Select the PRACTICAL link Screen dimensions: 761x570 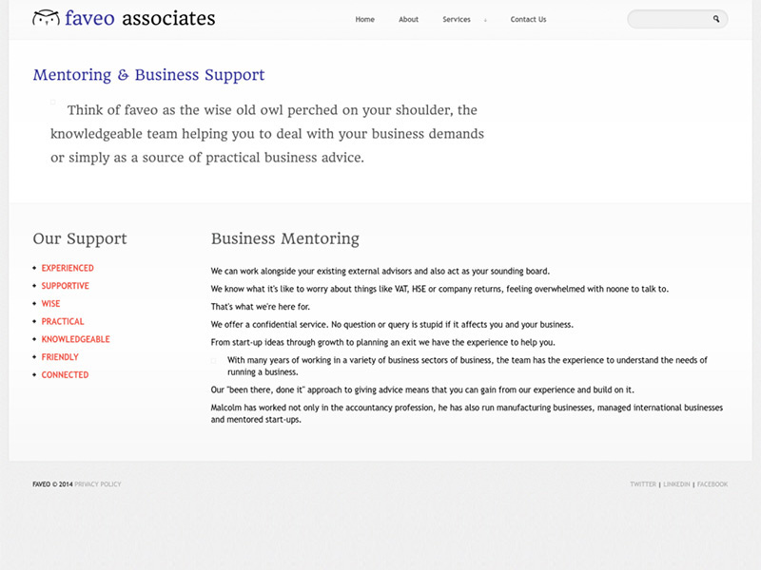63,321
